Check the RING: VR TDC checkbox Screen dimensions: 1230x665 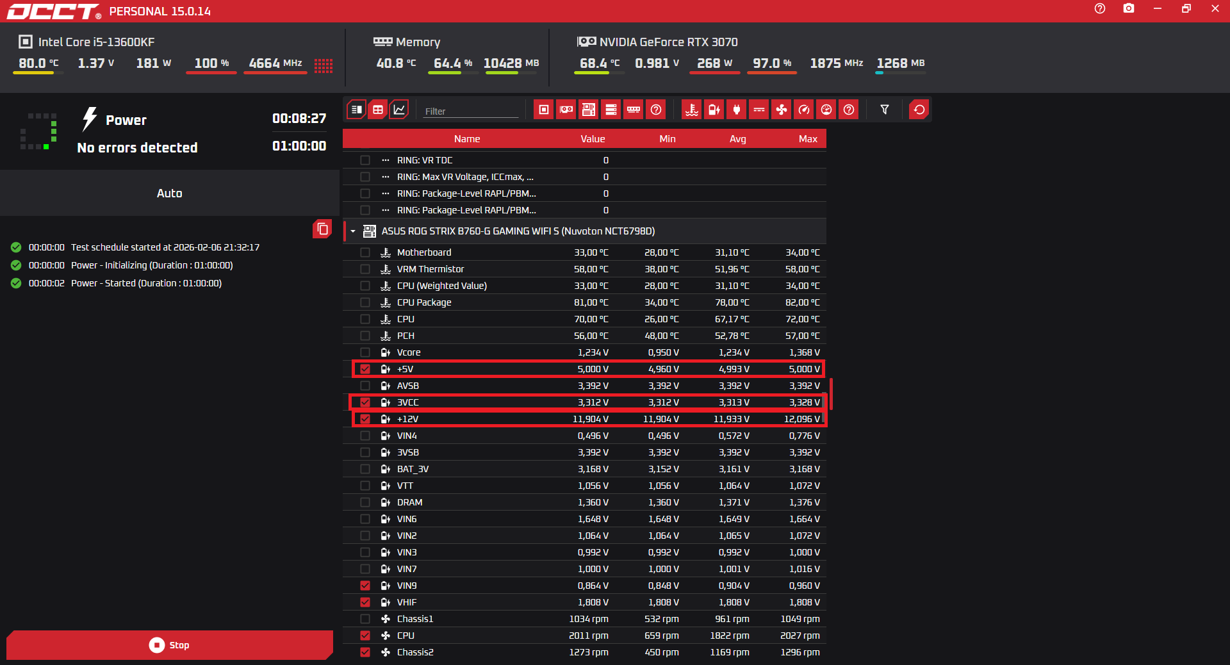coord(365,160)
